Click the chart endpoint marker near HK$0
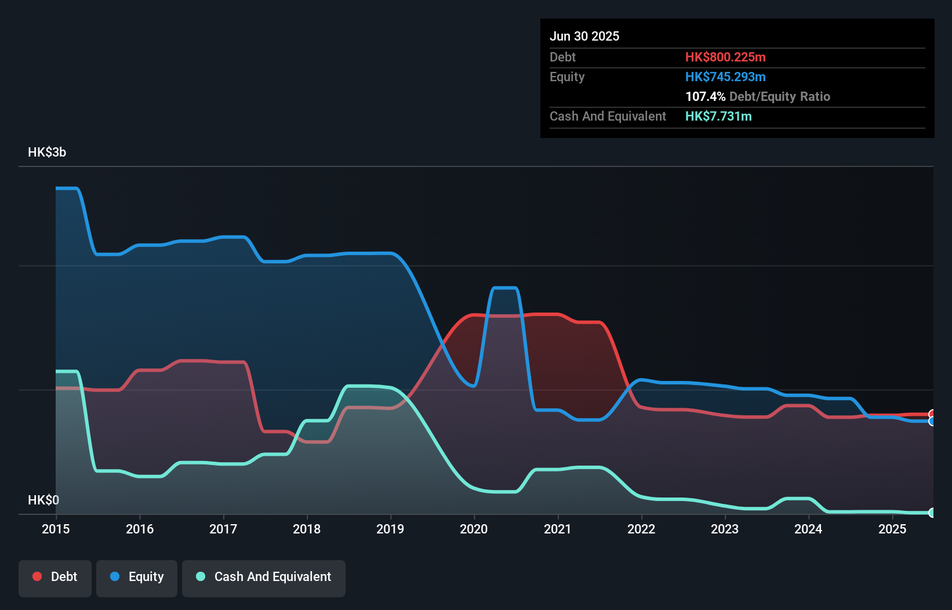Screen dimensions: 952x610 [932, 513]
